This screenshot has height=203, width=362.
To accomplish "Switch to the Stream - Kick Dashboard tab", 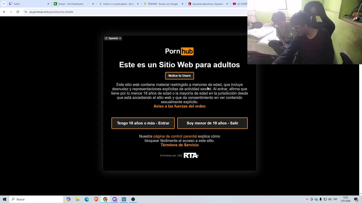I will pyautogui.click(x=74, y=4).
